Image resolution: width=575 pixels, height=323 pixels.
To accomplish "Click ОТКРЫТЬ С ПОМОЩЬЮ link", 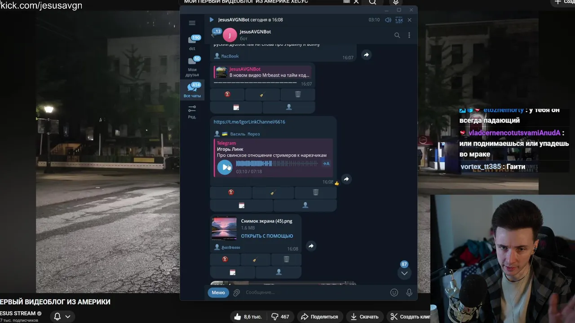I will pos(267,236).
